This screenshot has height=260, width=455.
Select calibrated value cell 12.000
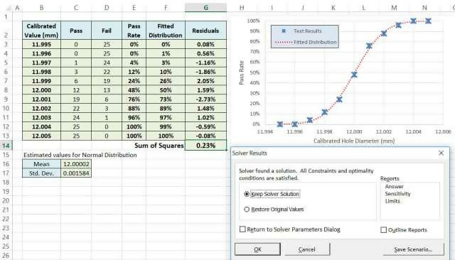pos(41,90)
